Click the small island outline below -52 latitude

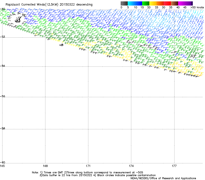coord(61,45)
